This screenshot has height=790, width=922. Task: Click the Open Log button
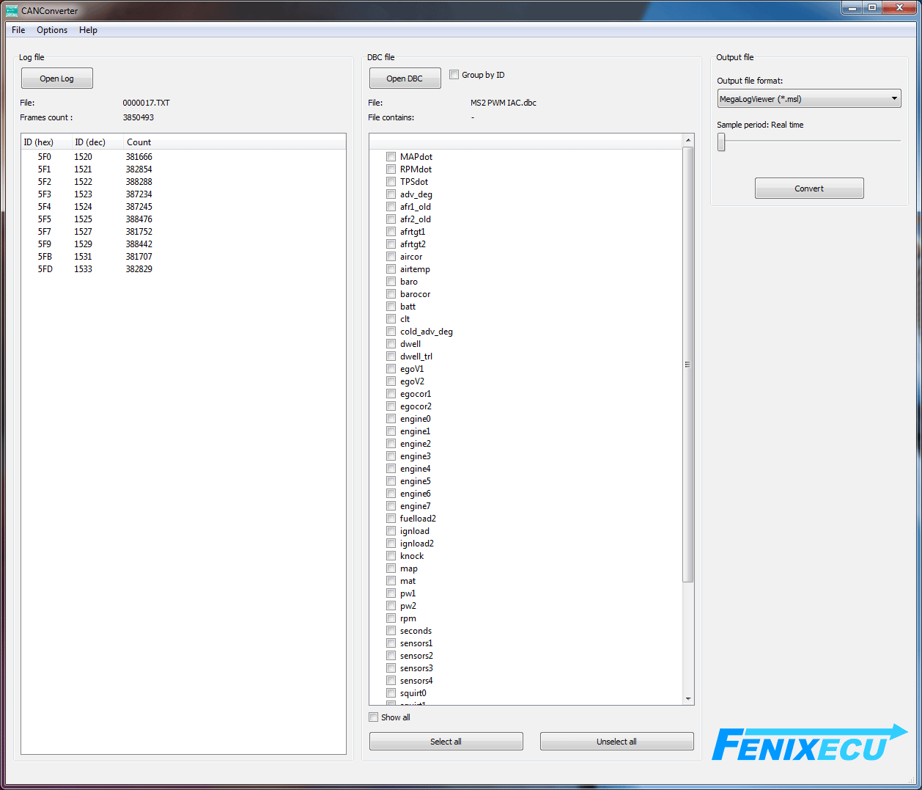[57, 78]
